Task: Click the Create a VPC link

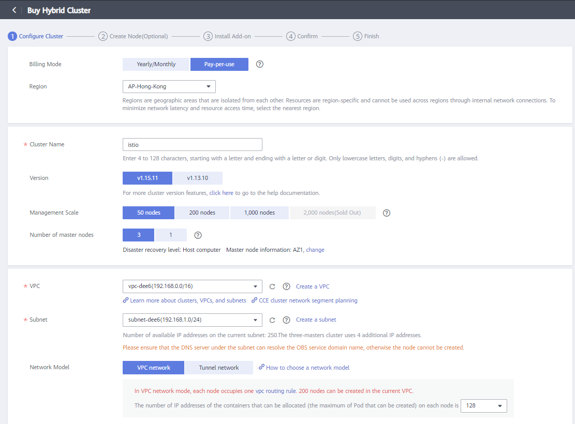Action: [x=313, y=286]
